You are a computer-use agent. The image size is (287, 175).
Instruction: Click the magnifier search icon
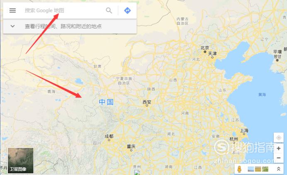[x=109, y=11]
